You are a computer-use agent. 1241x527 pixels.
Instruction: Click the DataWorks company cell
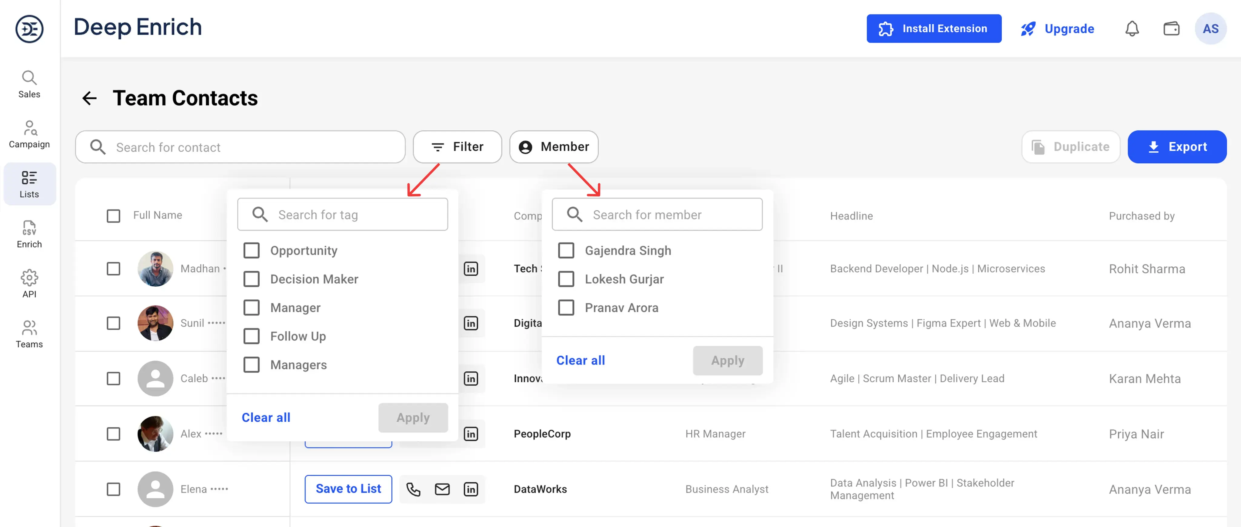[x=540, y=489]
